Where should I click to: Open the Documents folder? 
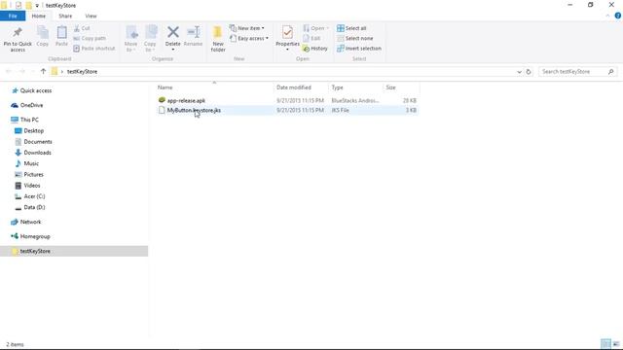(38, 142)
